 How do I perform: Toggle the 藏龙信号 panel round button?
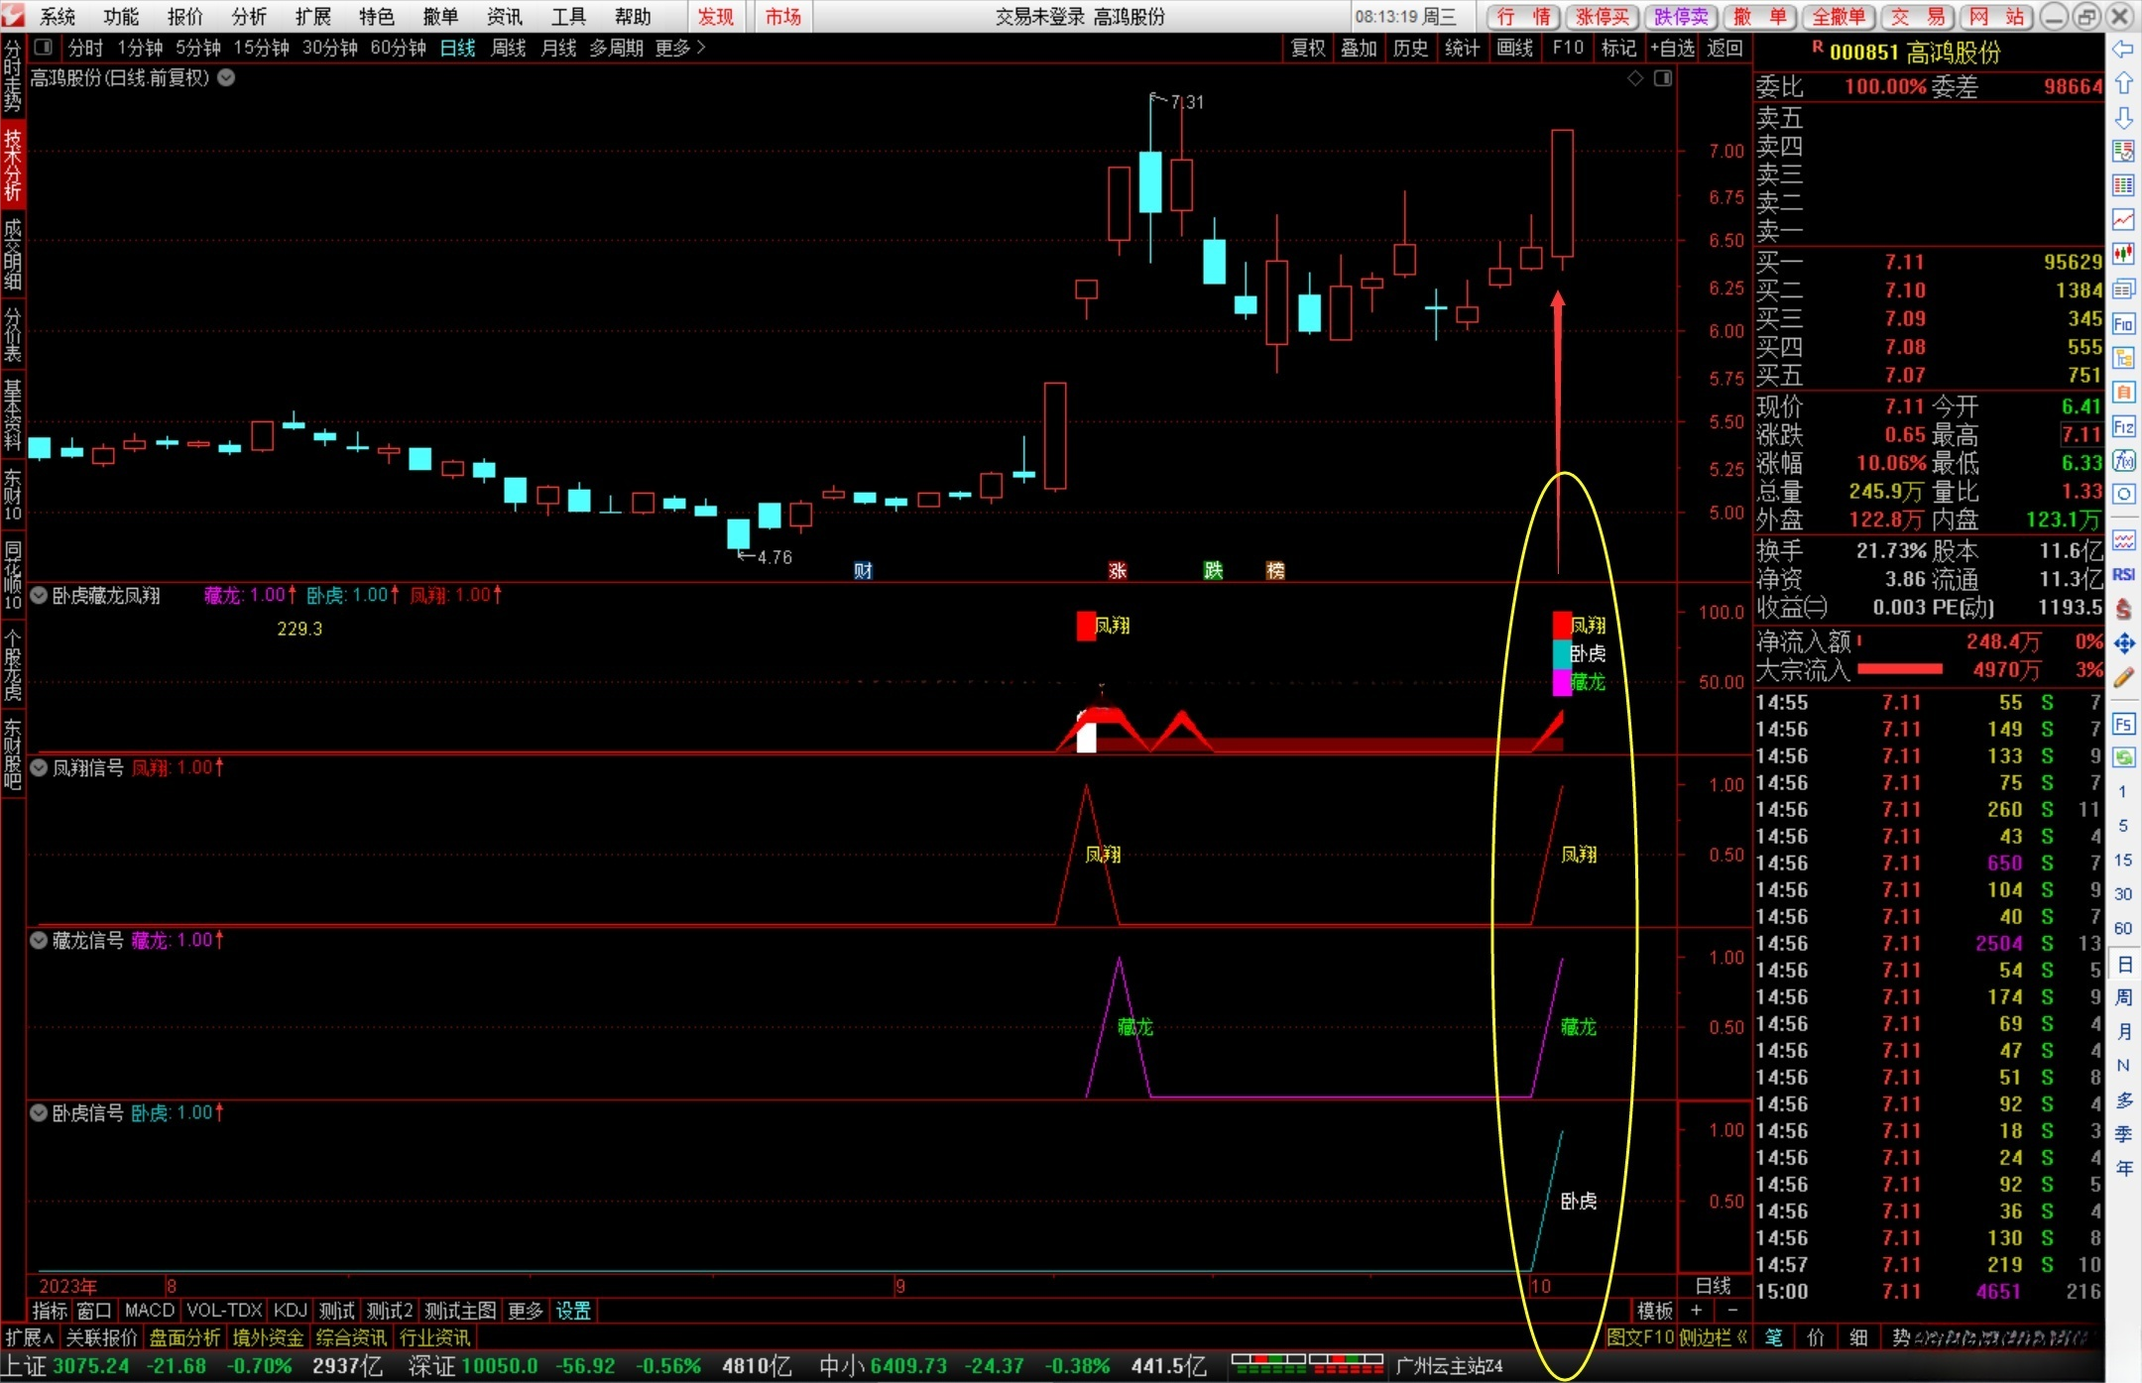[x=39, y=941]
